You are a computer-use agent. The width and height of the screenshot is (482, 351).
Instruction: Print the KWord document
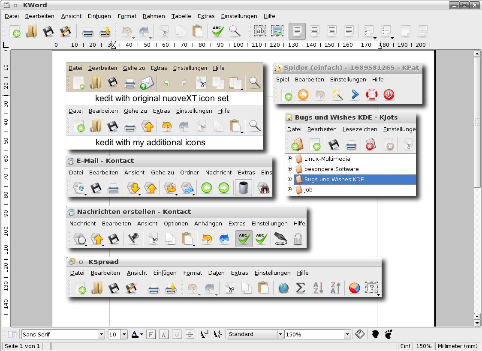[x=88, y=31]
